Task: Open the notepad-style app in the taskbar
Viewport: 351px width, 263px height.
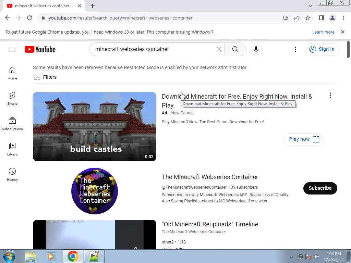Action: point(94,256)
